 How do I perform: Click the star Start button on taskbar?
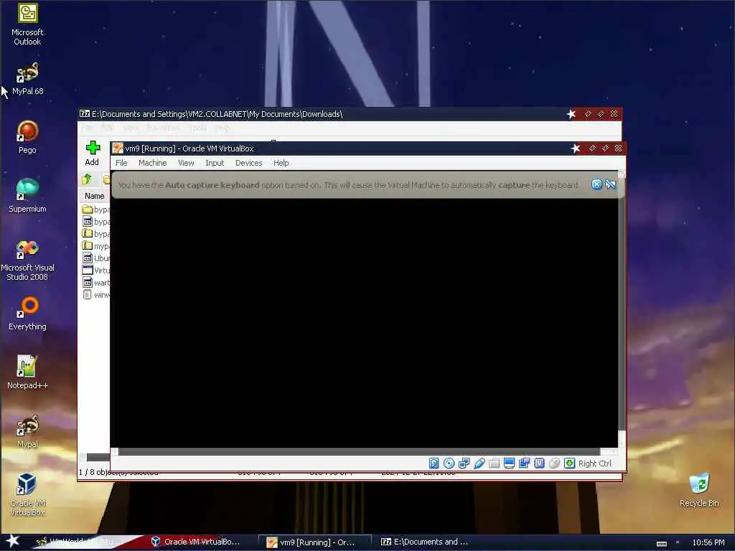pyautogui.click(x=12, y=541)
